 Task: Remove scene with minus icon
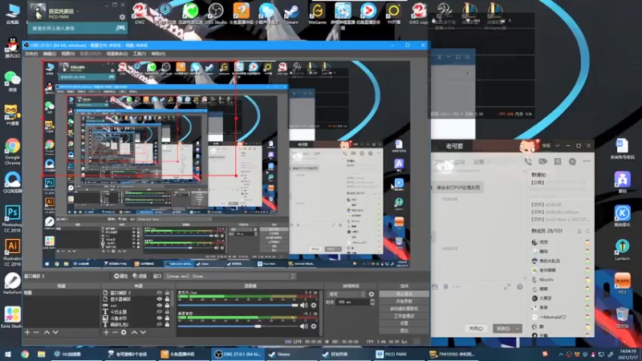[x=36, y=332]
